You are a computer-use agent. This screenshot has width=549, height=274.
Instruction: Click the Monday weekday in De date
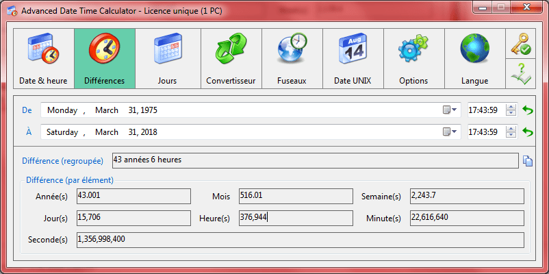[x=62, y=110]
